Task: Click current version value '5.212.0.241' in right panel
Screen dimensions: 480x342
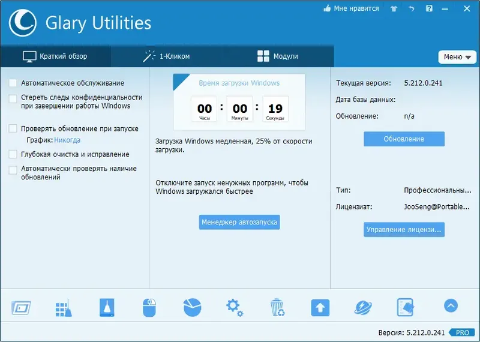Action: 424,83
